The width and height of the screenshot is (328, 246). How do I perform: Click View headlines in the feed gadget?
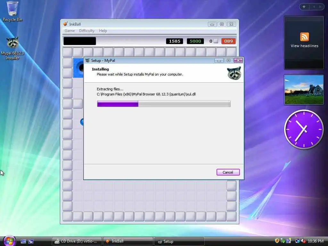pos(304,46)
